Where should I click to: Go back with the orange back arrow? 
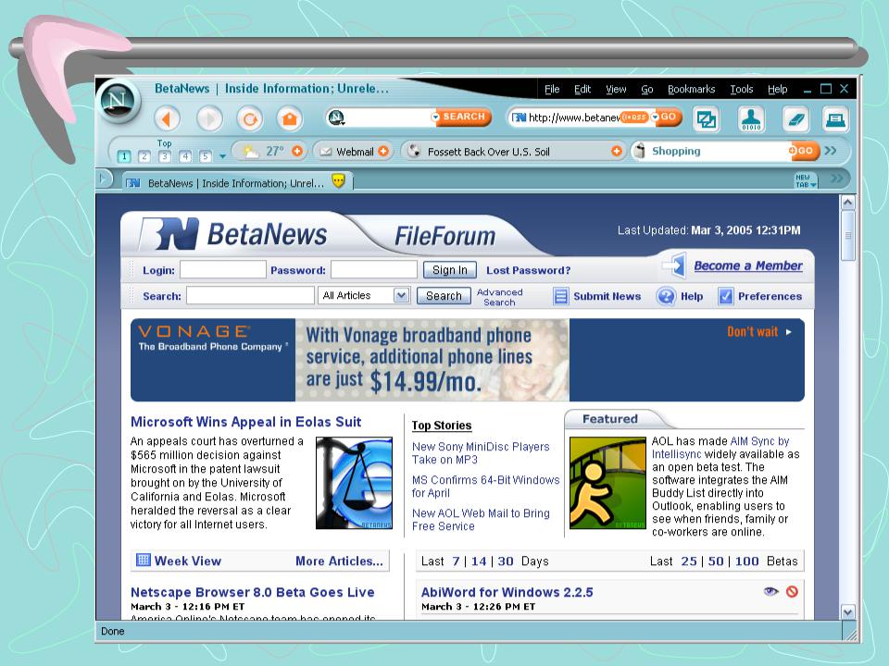[x=168, y=119]
